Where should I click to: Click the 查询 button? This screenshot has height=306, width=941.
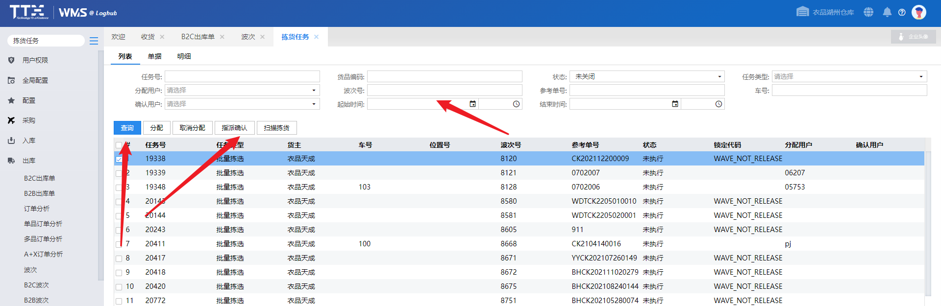point(127,128)
